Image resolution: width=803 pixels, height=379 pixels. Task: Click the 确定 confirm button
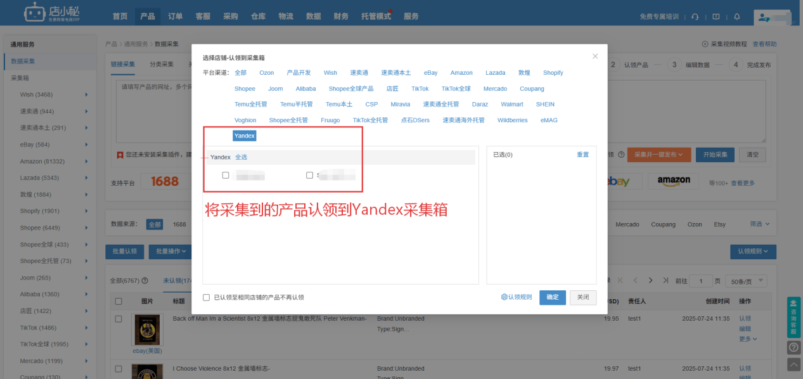coord(552,297)
